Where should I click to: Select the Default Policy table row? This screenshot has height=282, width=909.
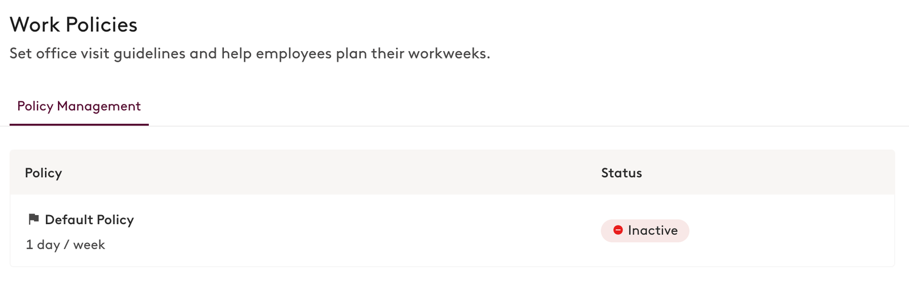coord(452,230)
